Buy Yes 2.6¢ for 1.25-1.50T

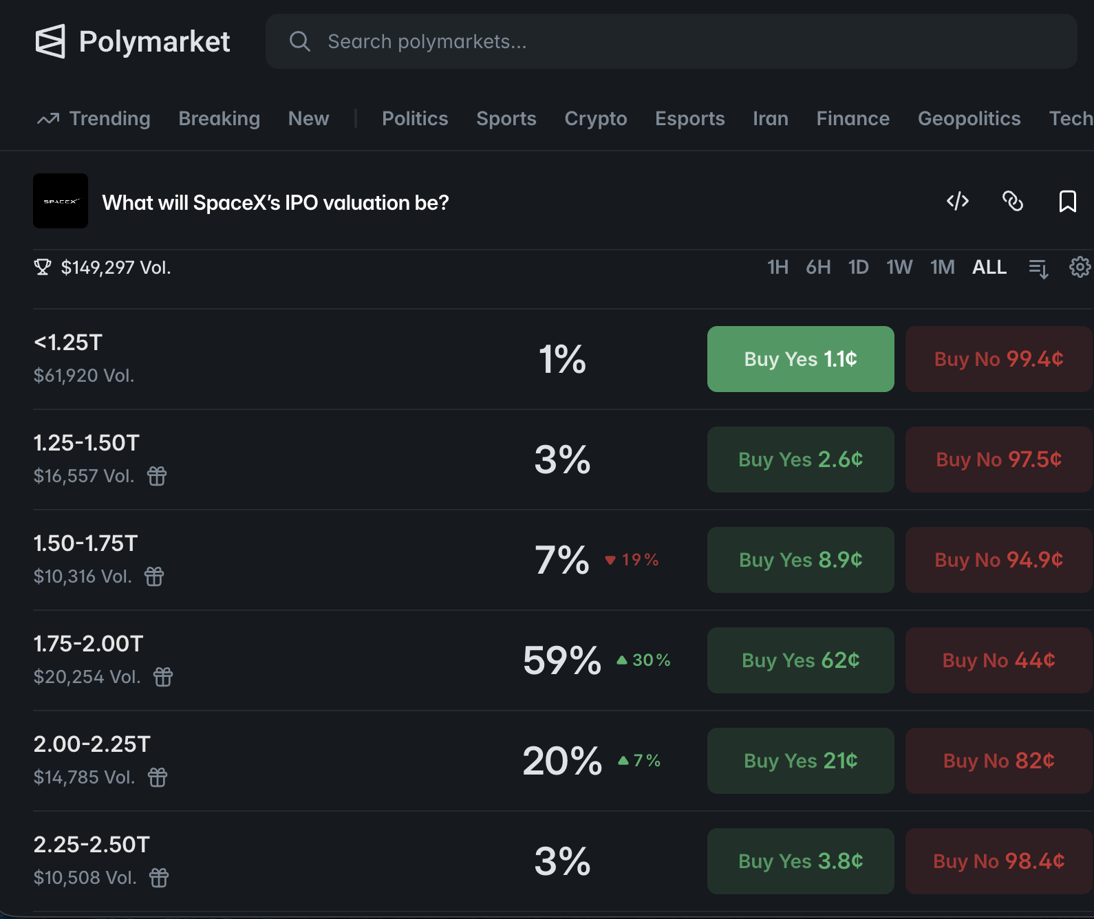(x=801, y=459)
